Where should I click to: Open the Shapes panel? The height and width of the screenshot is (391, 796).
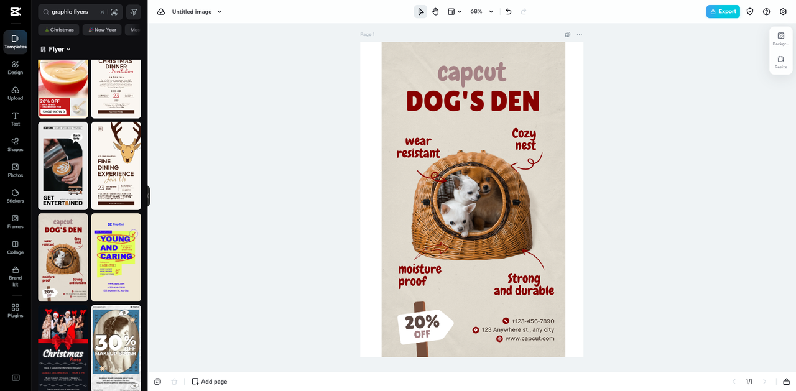click(x=16, y=145)
